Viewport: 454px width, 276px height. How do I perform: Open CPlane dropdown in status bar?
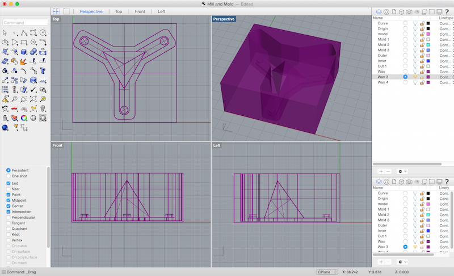click(327, 272)
